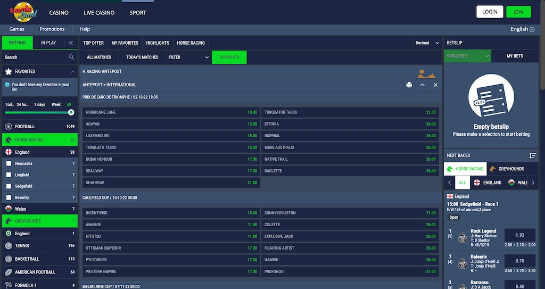Check the Lingfield checkbox
Image resolution: width=545 pixels, height=289 pixels.
[9, 175]
